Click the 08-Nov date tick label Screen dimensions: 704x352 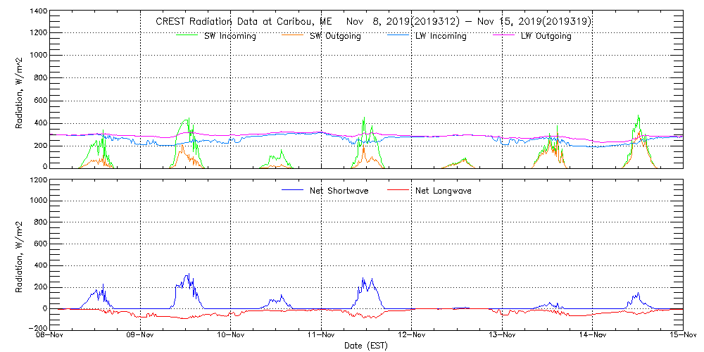point(51,336)
